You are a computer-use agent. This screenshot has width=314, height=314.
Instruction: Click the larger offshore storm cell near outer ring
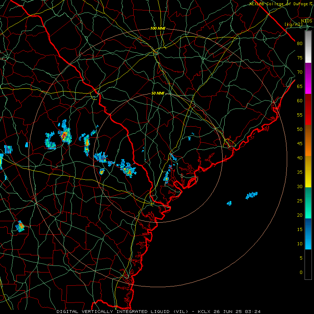coord(252,195)
